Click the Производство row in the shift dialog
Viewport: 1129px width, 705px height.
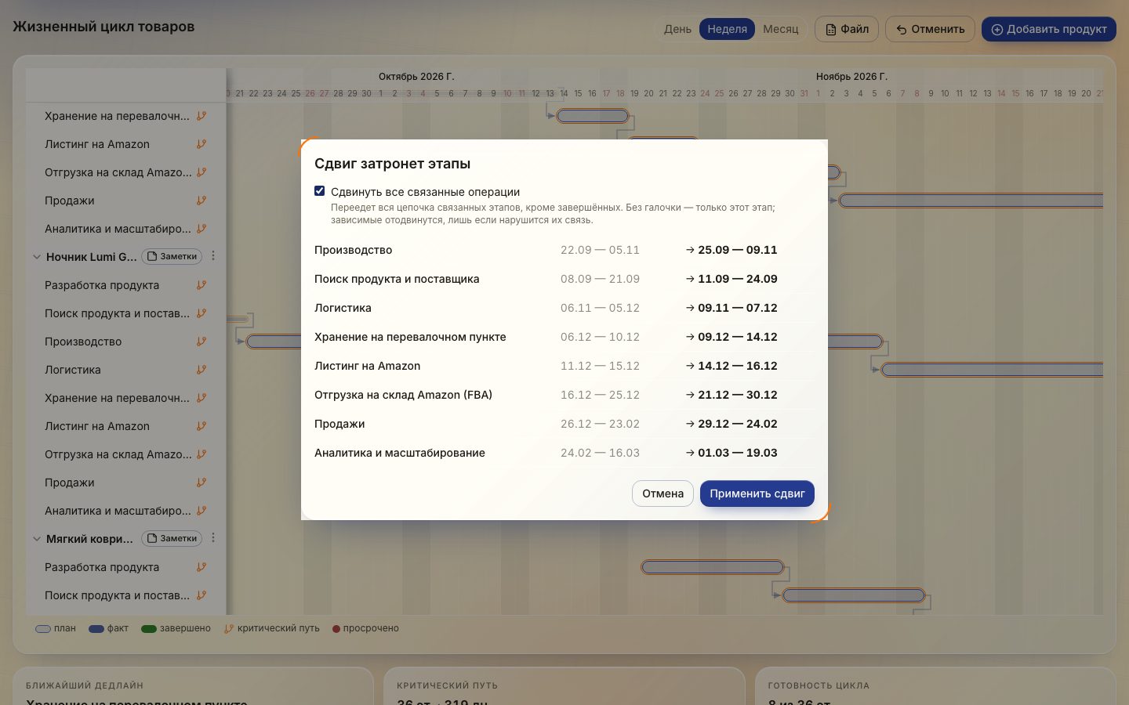coord(564,250)
